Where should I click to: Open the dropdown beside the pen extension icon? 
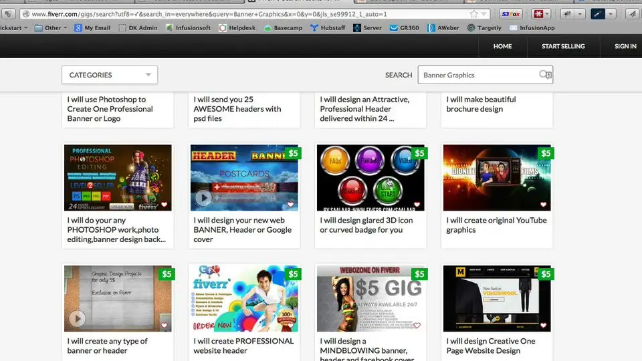click(610, 14)
